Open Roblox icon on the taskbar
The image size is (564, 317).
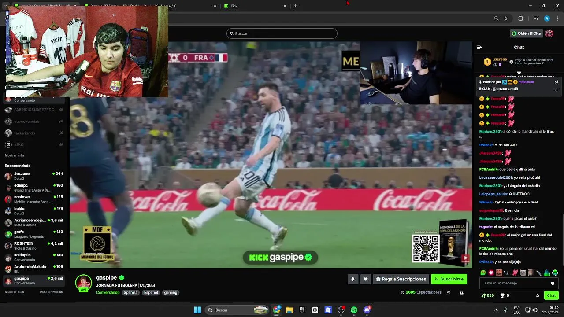(328, 310)
